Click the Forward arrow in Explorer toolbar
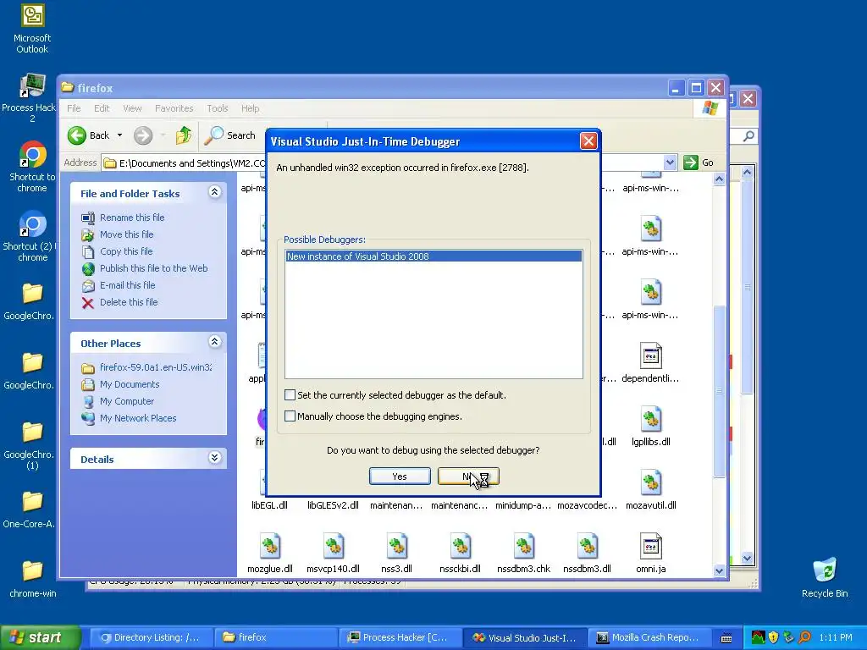 [142, 135]
